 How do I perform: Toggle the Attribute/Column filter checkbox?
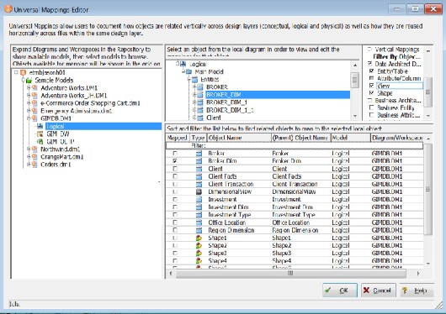[371, 78]
